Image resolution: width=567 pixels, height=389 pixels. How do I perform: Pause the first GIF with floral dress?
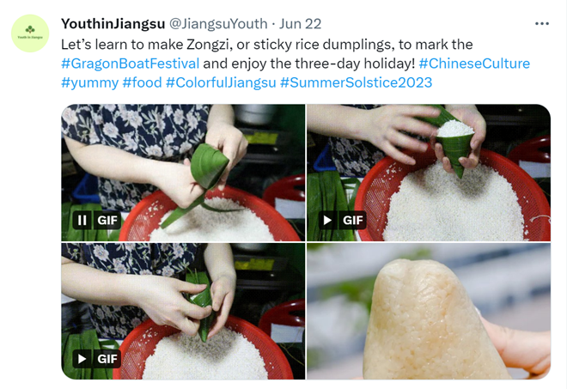pos(82,220)
